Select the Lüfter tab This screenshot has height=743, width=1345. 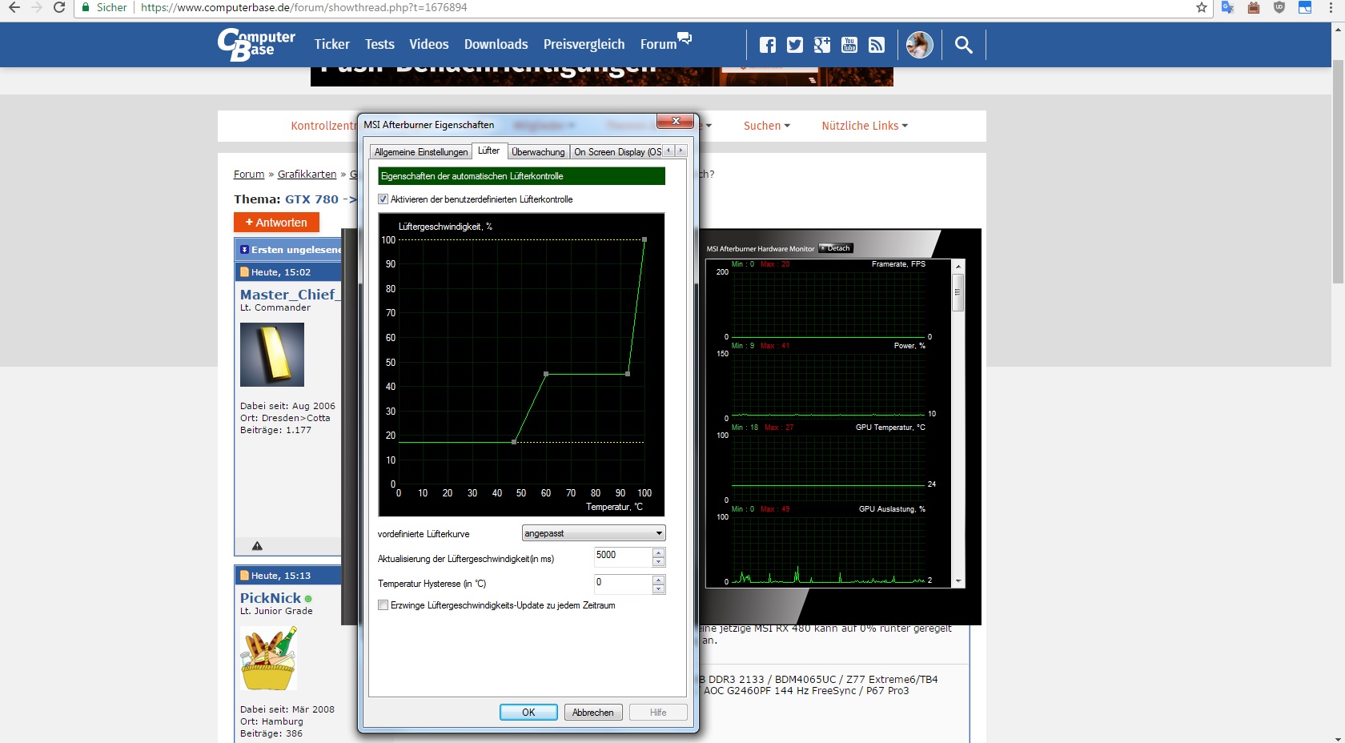pos(488,151)
